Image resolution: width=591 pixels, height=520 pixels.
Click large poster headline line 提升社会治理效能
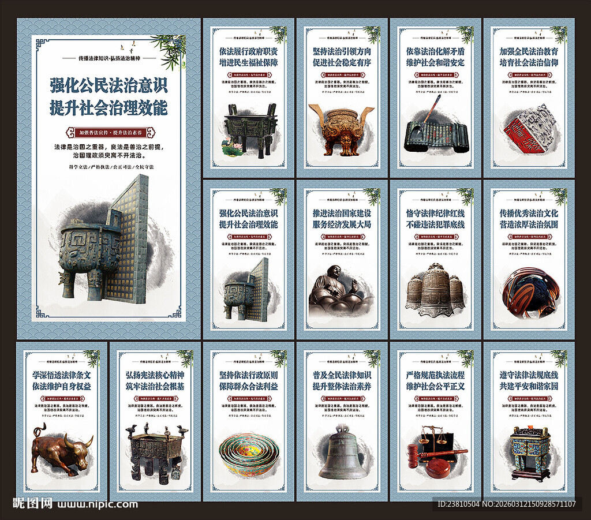(109, 108)
